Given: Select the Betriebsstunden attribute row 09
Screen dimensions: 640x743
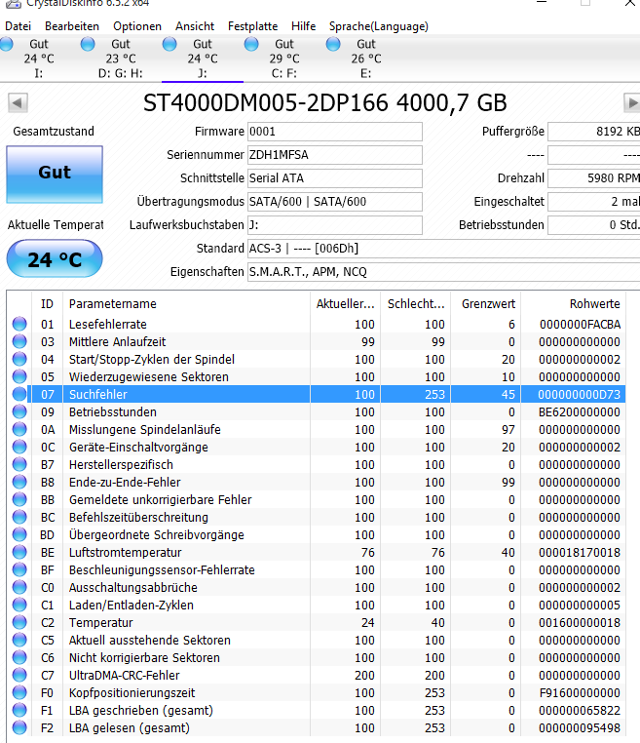Looking at the screenshot, I should point(317,411).
